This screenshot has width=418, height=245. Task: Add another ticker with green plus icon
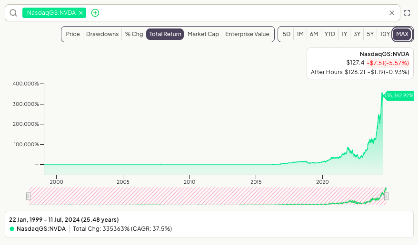coord(95,13)
